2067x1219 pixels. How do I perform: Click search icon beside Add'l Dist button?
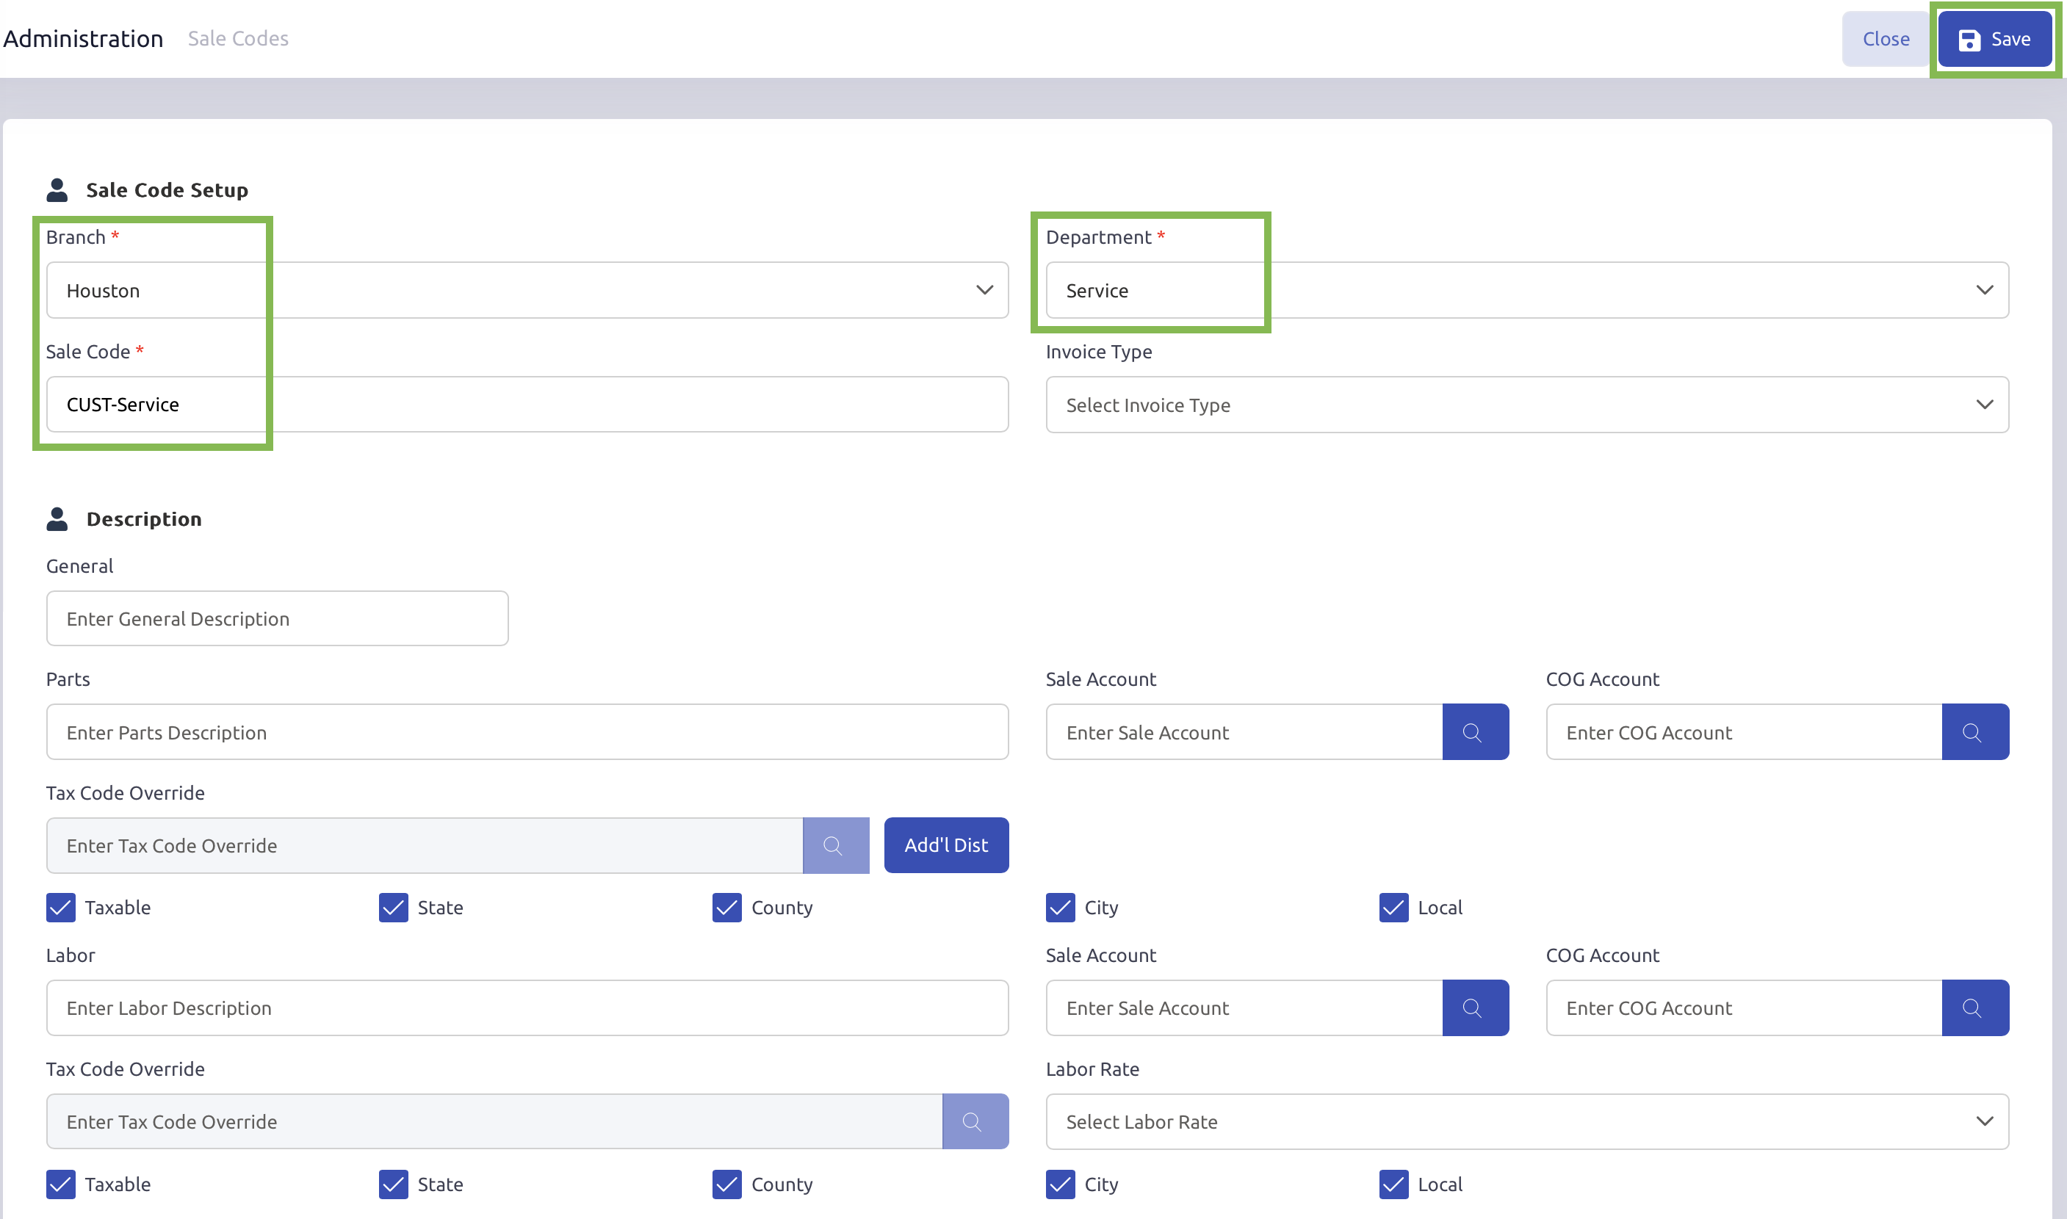834,845
